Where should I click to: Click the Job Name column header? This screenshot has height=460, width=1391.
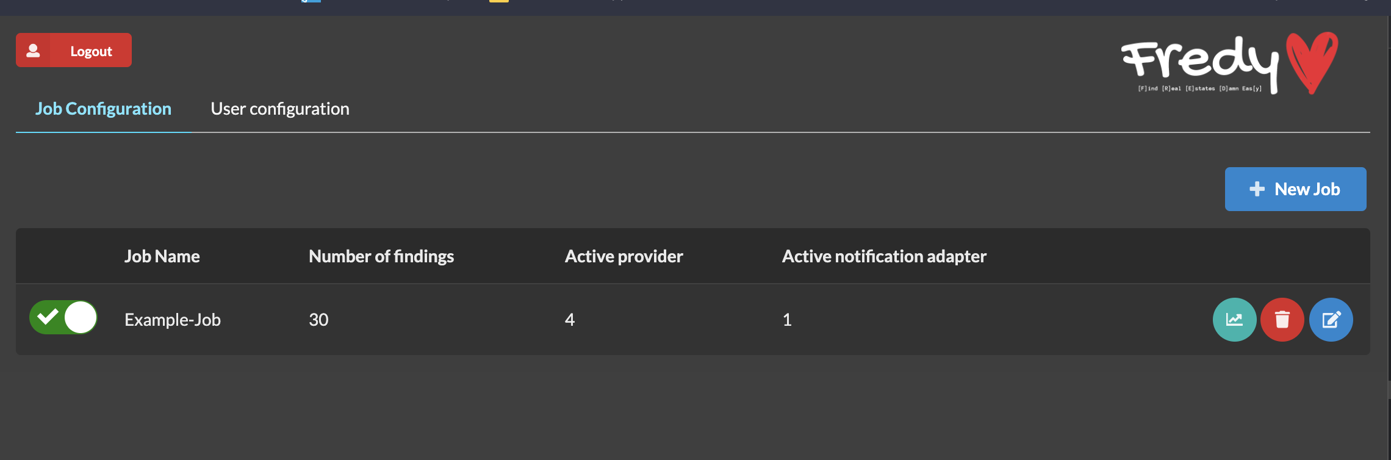[x=162, y=256]
